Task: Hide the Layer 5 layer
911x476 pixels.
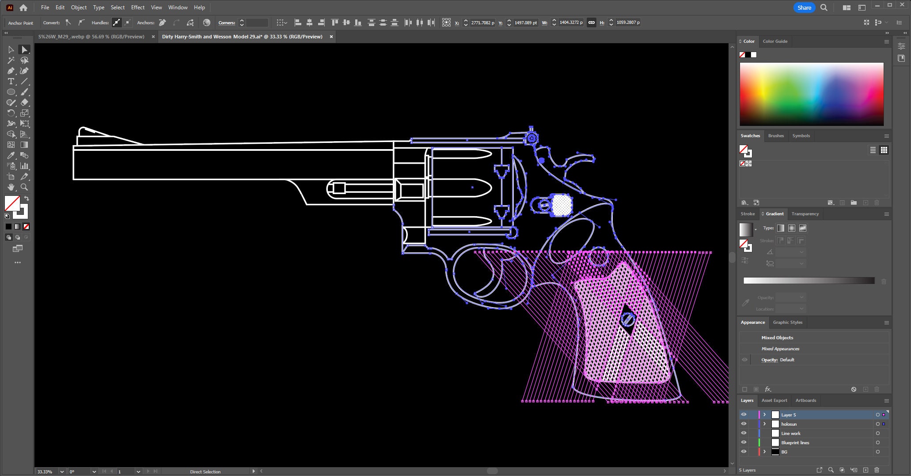Action: [744, 415]
